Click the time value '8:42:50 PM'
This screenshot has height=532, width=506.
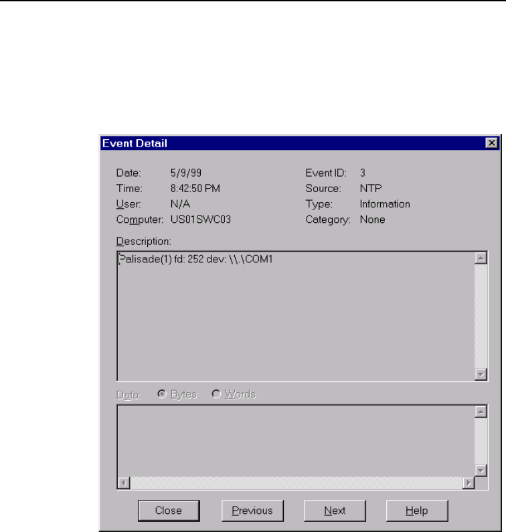pyautogui.click(x=195, y=189)
